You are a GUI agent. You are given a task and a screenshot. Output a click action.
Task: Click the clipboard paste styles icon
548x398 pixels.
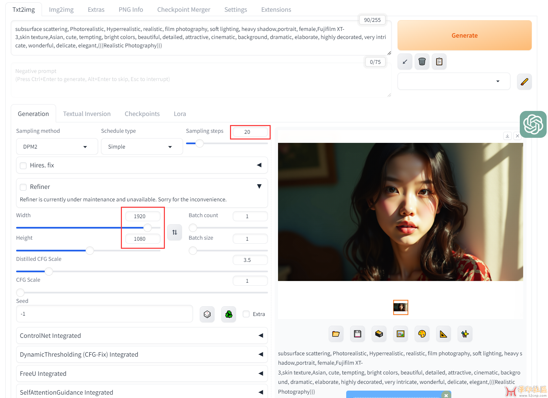pos(439,62)
